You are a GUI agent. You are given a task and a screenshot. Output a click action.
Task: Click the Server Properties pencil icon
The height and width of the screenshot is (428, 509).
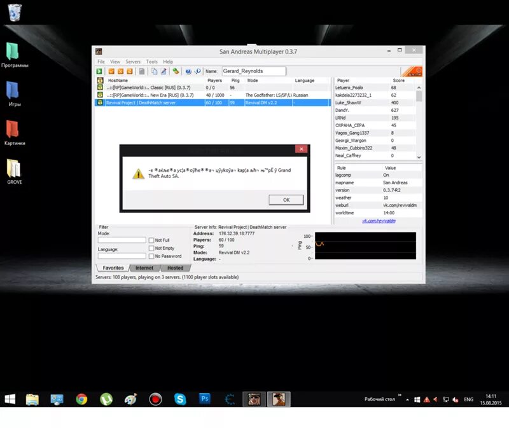pos(164,71)
